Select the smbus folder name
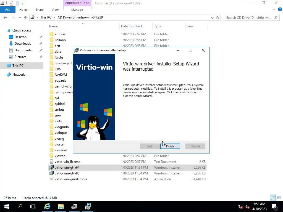Screen dimensions: 283x212 60,110
